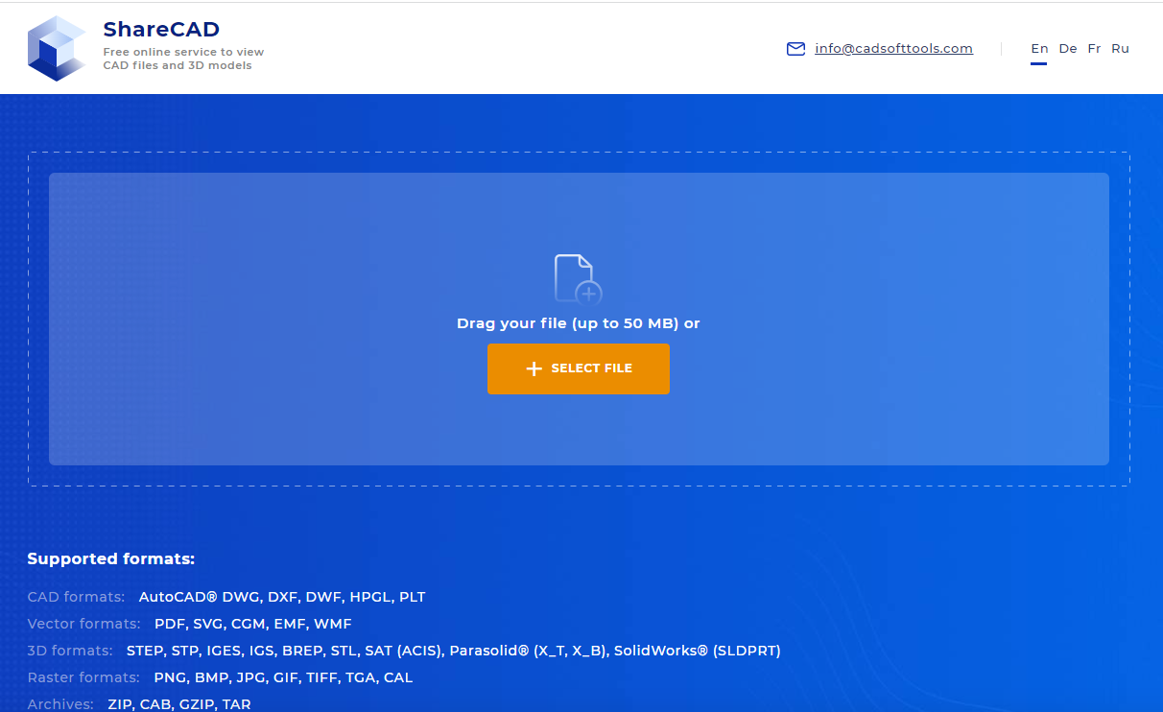
Task: Click the 'Drag your file (up to 50 MB)' text
Action: pyautogui.click(x=567, y=323)
